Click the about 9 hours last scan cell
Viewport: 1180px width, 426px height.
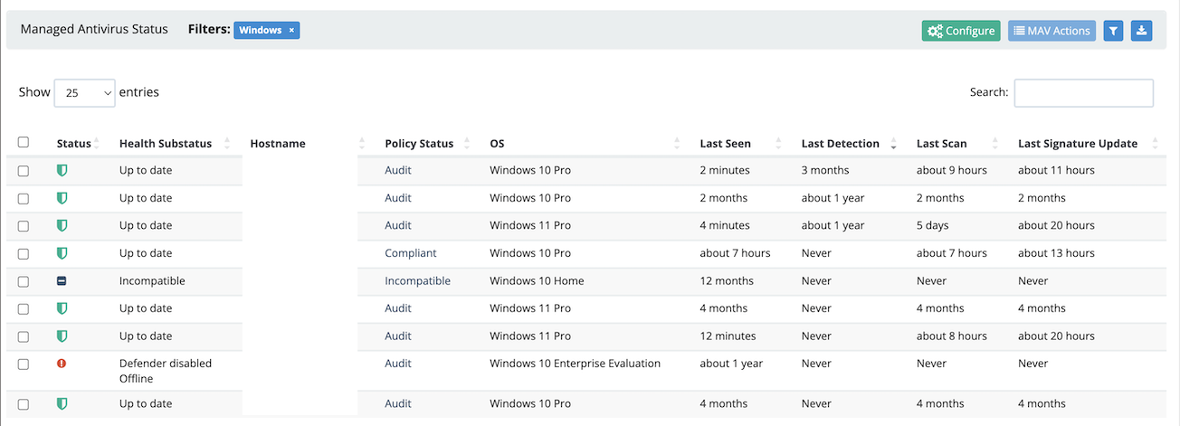point(952,170)
